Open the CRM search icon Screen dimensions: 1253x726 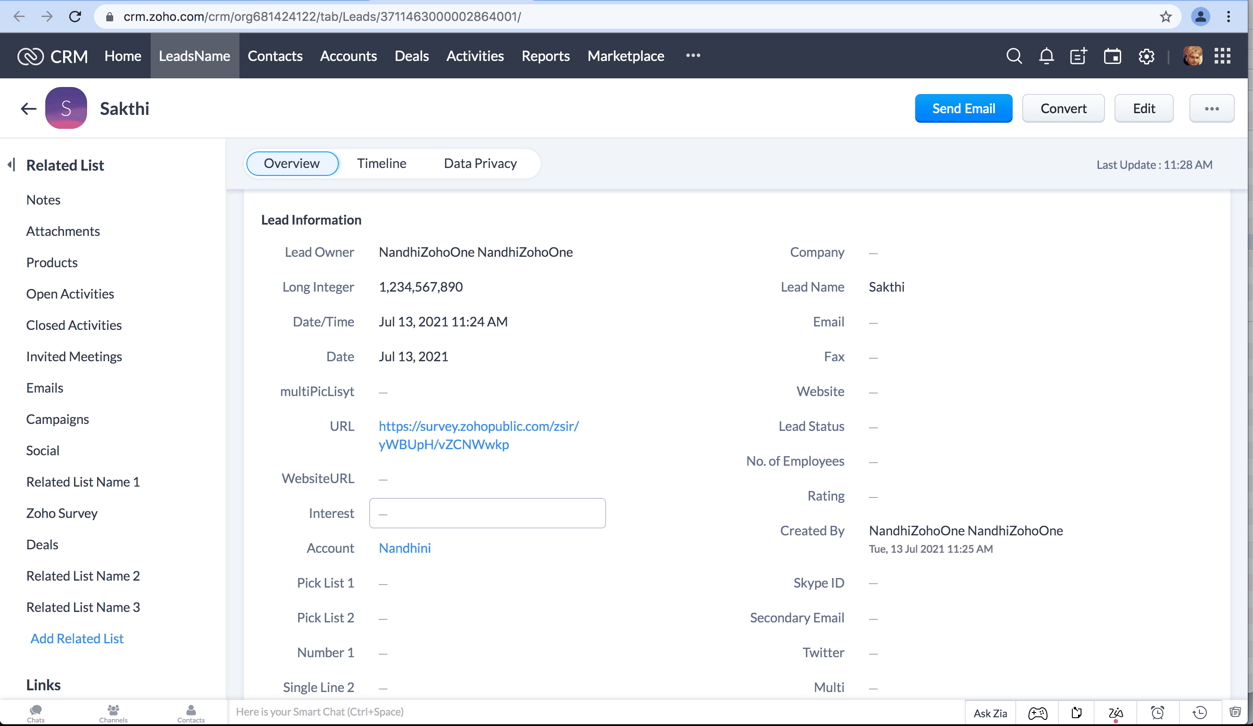click(x=1014, y=56)
